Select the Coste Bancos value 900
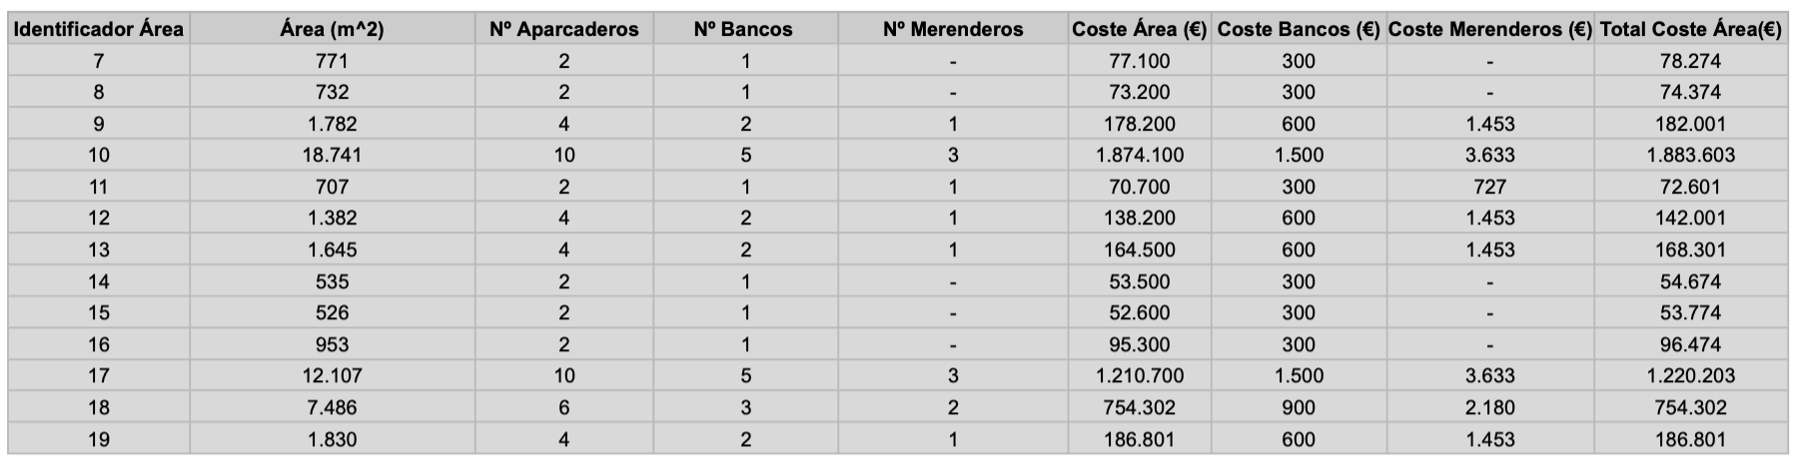The width and height of the screenshot is (1796, 461). [1299, 407]
